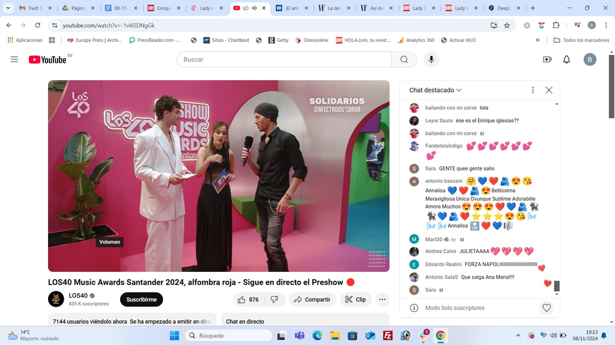
Task: Open the YouTube account avatar B
Action: click(590, 59)
